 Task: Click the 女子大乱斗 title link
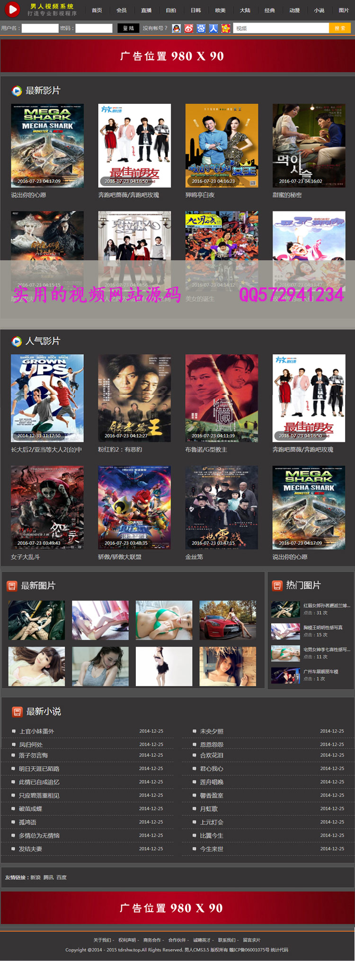click(26, 557)
